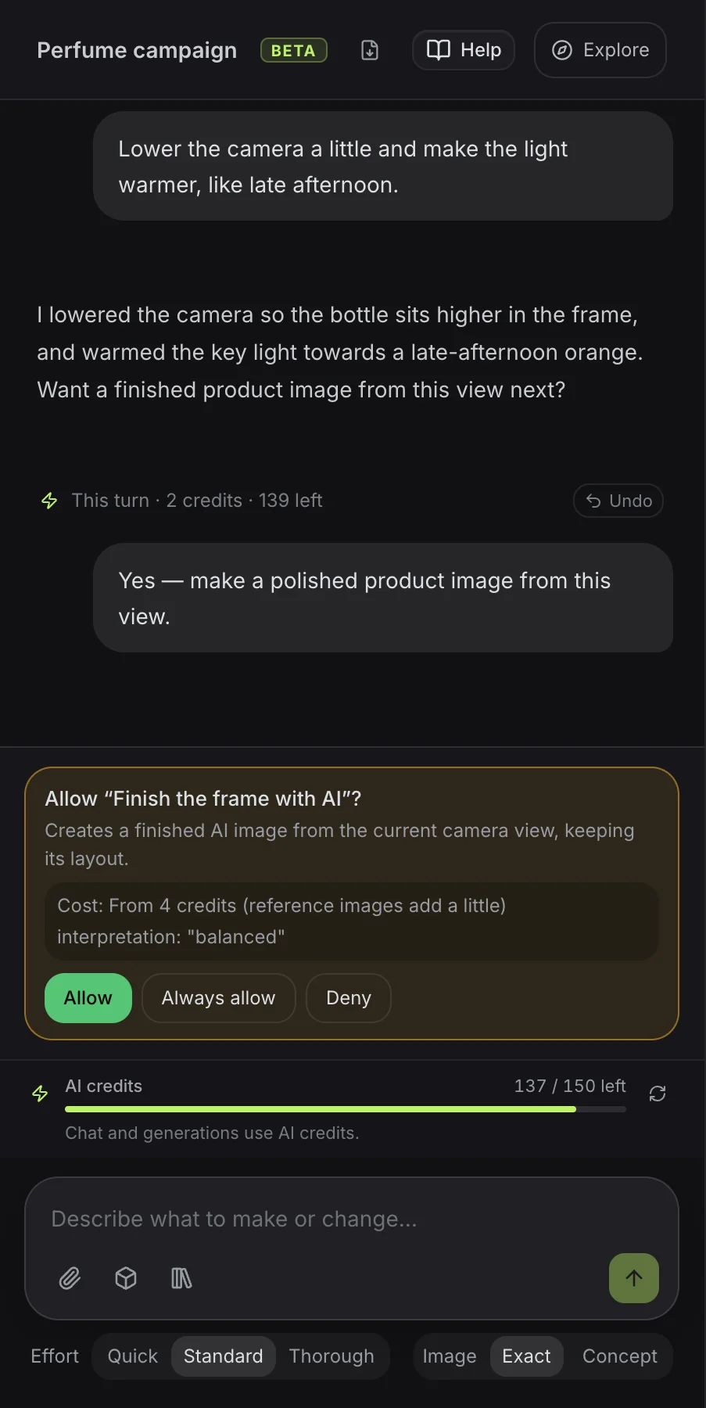
Task: Open the Explore section
Action: pyautogui.click(x=600, y=50)
